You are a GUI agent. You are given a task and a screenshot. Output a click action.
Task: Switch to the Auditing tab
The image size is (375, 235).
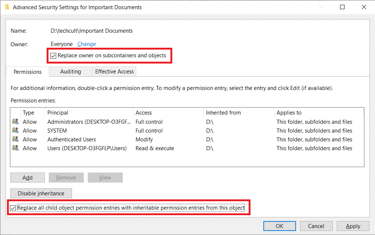[71, 72]
